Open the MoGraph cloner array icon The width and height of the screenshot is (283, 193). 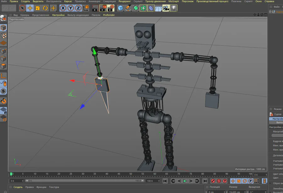143,8
